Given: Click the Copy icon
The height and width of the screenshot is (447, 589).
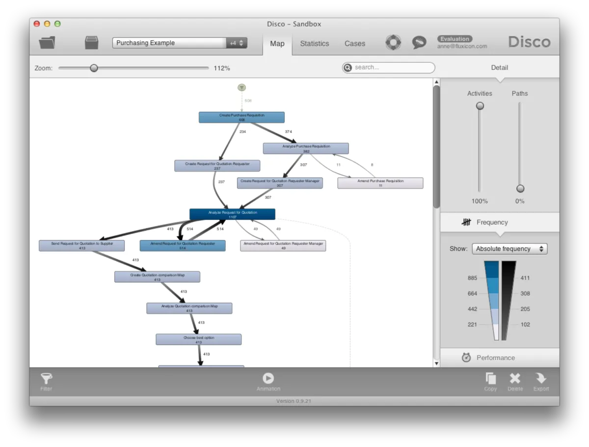Looking at the screenshot, I should (x=491, y=378).
